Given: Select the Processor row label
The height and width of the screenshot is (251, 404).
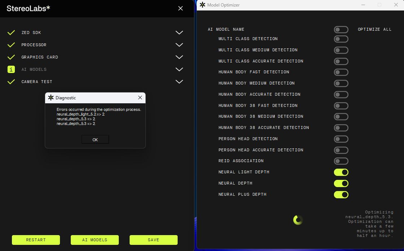Looking at the screenshot, I should (x=34, y=45).
